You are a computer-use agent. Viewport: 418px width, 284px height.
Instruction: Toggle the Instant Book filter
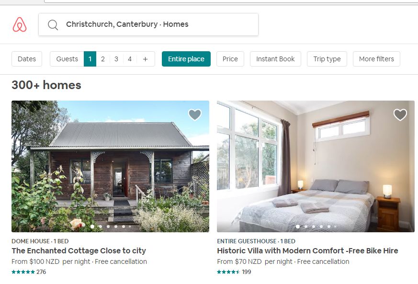(x=275, y=59)
